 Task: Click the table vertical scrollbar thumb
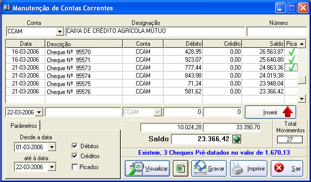coord(302,80)
